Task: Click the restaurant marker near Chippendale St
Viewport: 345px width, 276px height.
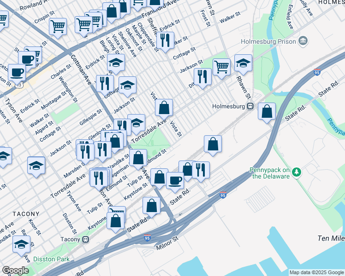Action: click(165, 41)
